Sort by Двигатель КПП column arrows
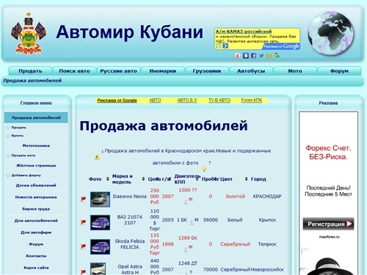Viewport: 367px width, 275px height. click(x=197, y=179)
